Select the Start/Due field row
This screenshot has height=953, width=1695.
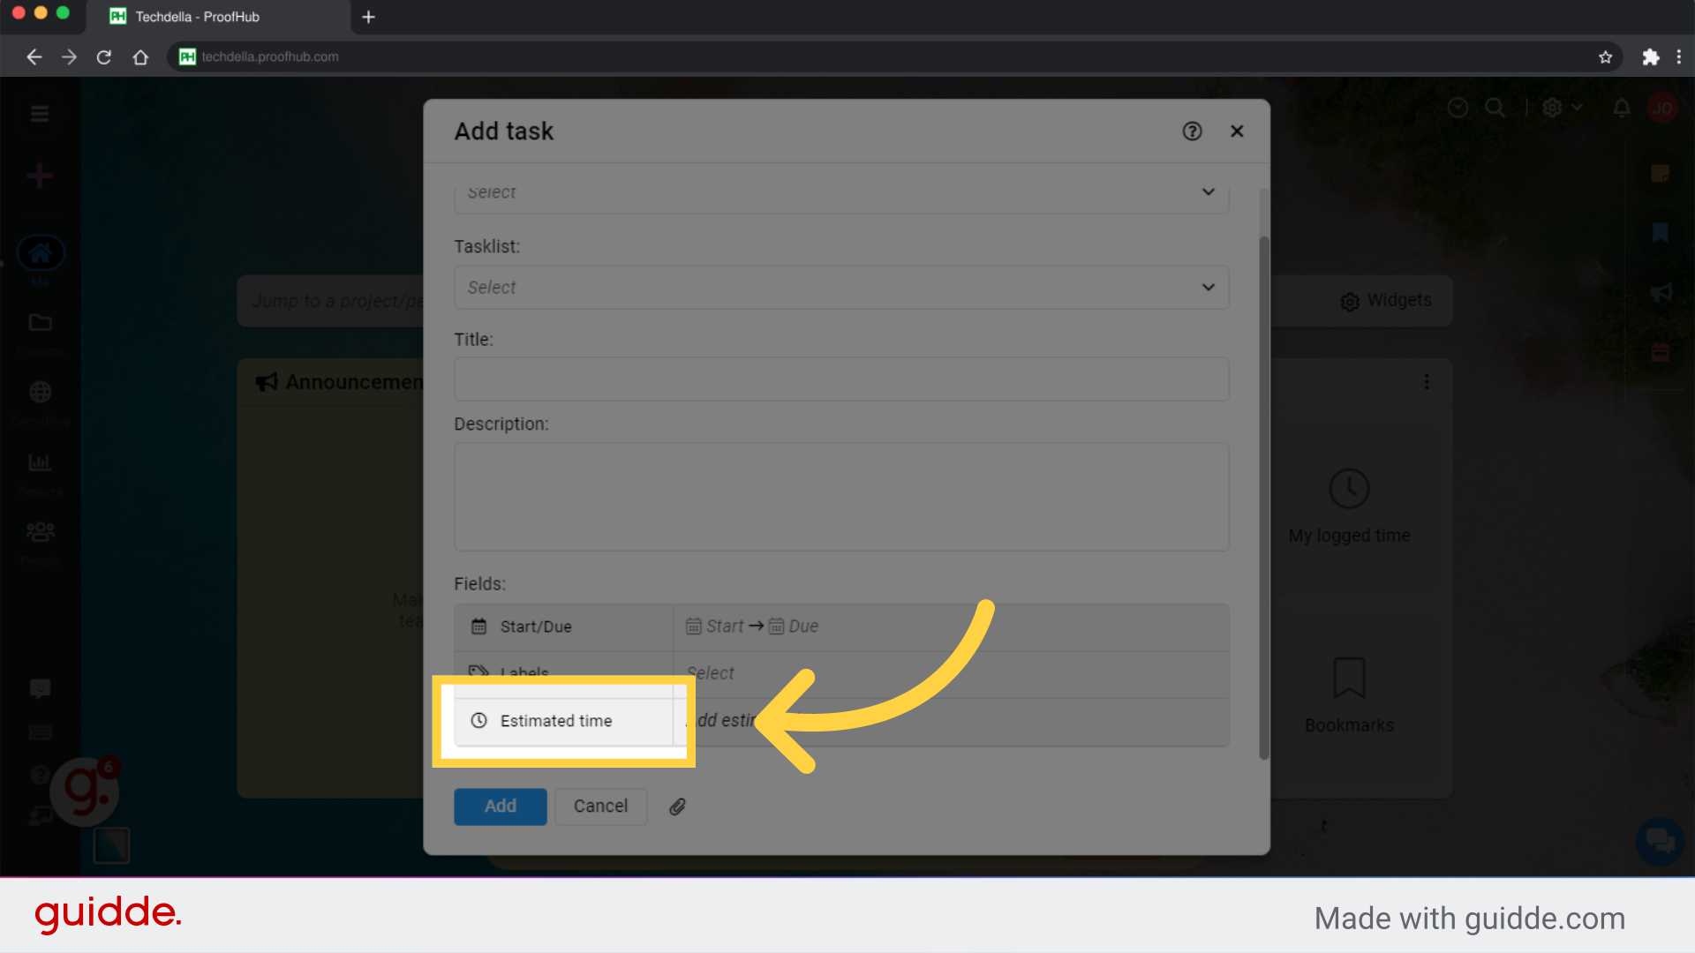pos(841,627)
